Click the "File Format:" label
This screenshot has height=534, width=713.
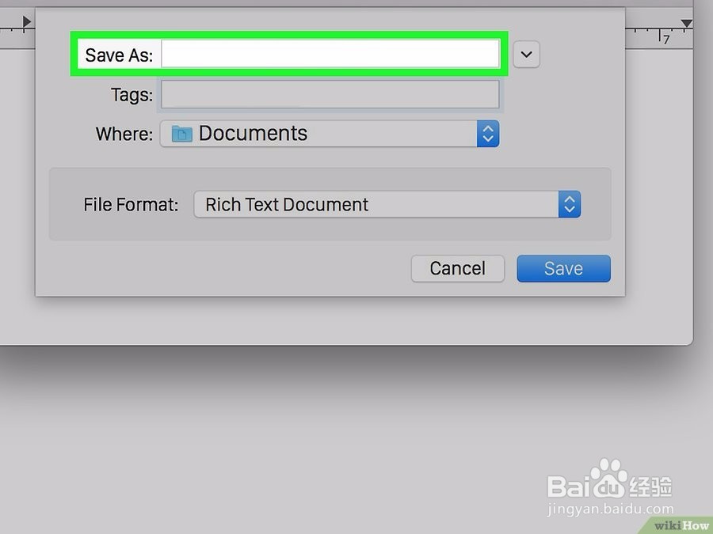point(131,205)
